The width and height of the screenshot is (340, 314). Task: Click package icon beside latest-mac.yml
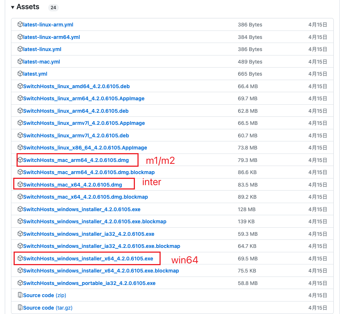[20, 61]
